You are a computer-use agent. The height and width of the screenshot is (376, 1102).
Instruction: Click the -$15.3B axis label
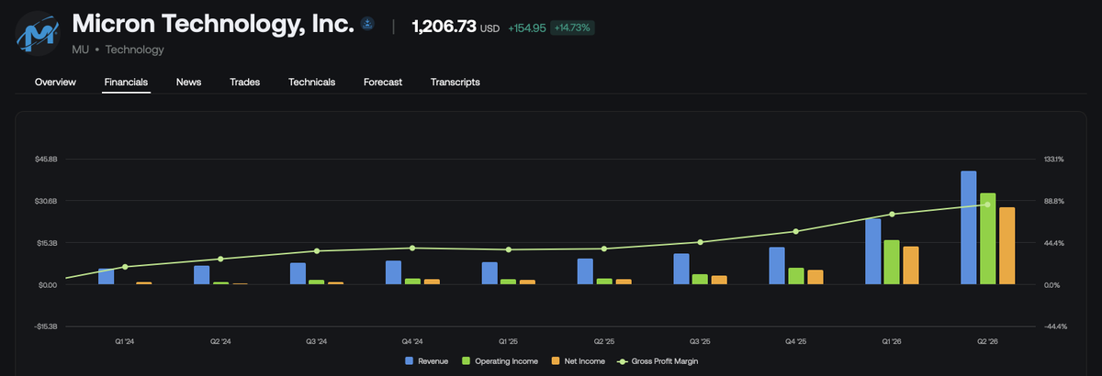pyautogui.click(x=45, y=326)
